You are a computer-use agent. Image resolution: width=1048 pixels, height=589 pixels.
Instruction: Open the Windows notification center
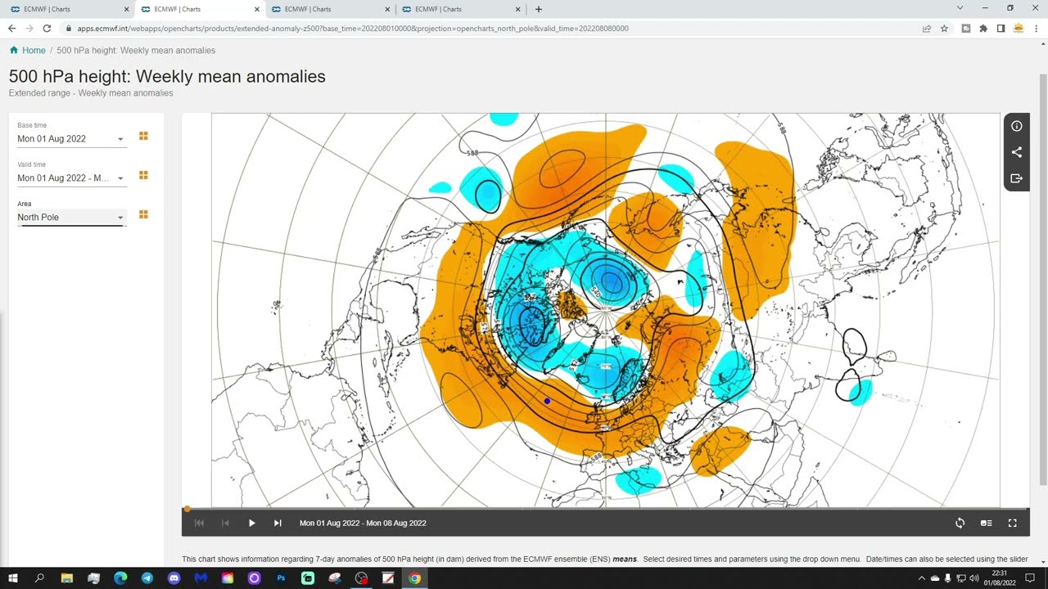pos(1031,578)
